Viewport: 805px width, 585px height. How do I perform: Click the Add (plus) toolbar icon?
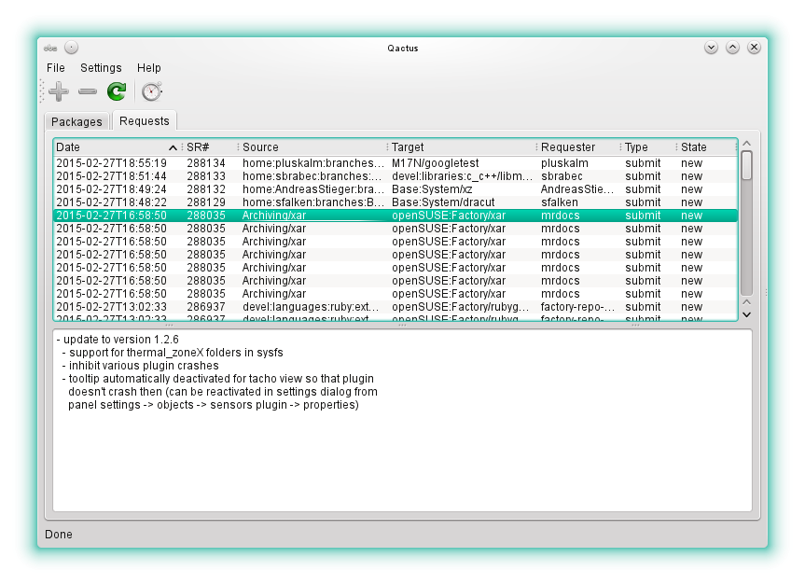[59, 91]
